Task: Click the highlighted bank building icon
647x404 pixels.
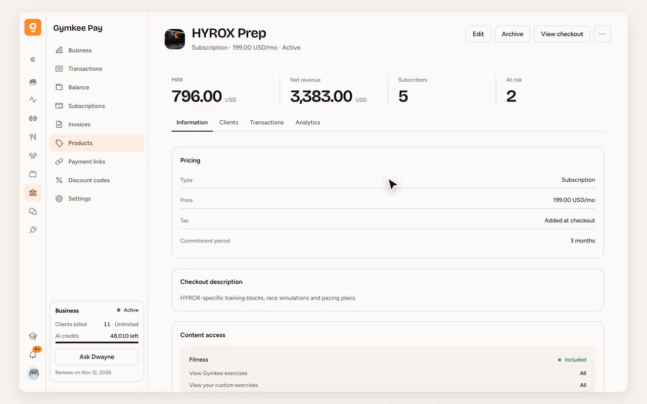Action: 33,193
